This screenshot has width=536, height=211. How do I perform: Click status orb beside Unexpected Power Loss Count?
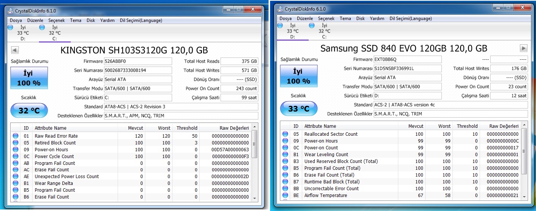tap(16, 177)
